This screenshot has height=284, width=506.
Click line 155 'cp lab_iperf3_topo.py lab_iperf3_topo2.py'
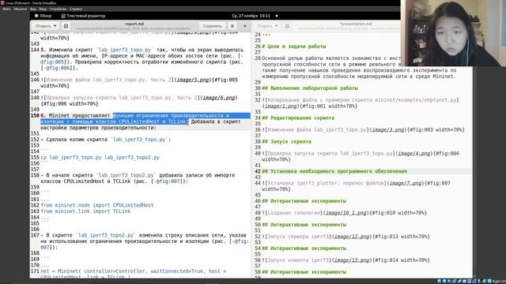click(x=100, y=158)
